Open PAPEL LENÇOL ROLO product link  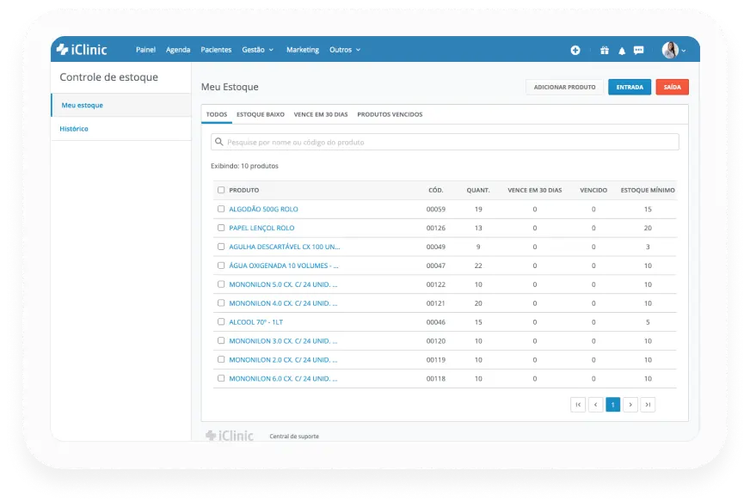click(261, 228)
